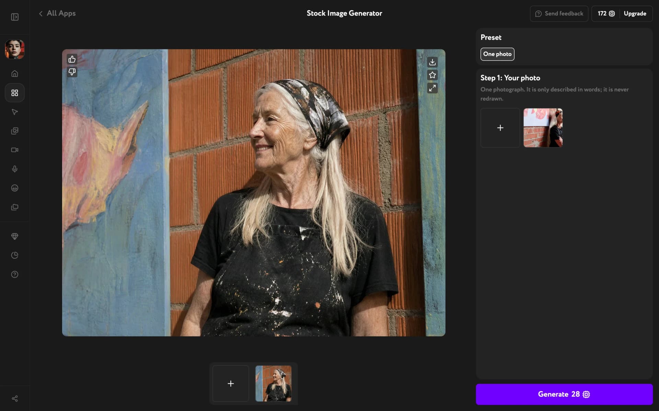Screen dimensions: 659x411
Task: Click the Stock Image Generator title
Action: pyautogui.click(x=344, y=13)
